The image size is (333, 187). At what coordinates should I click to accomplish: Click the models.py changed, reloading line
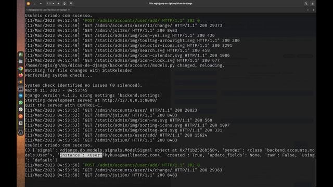125,65
